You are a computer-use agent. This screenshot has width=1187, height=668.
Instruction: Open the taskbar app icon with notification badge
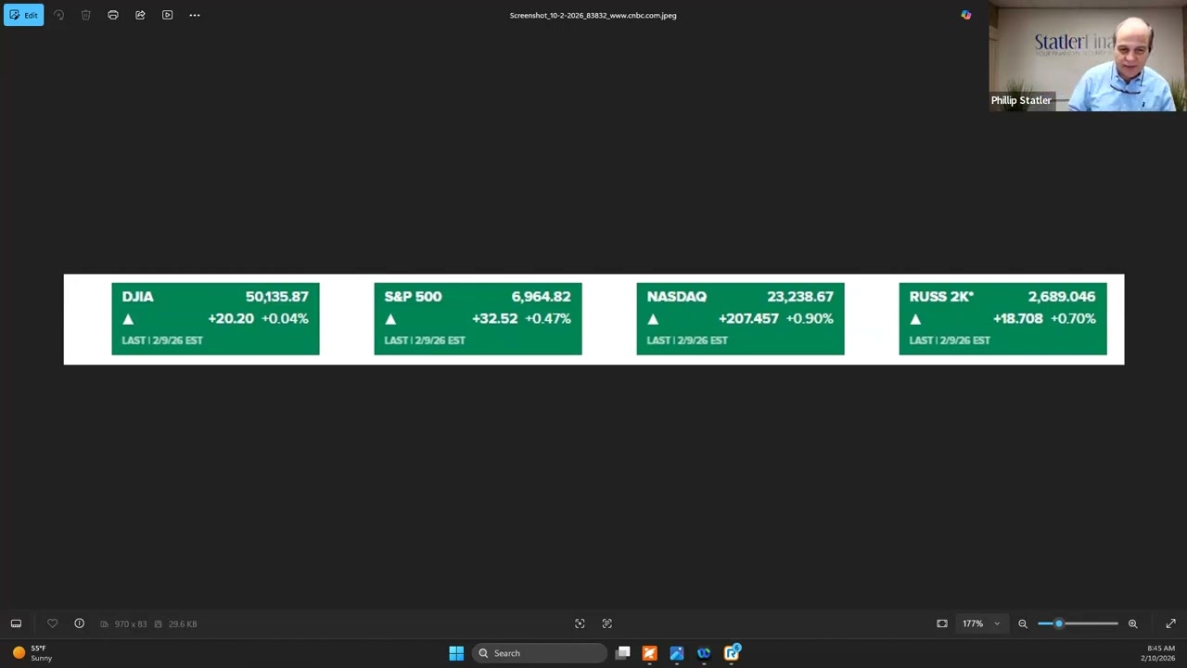click(x=732, y=653)
